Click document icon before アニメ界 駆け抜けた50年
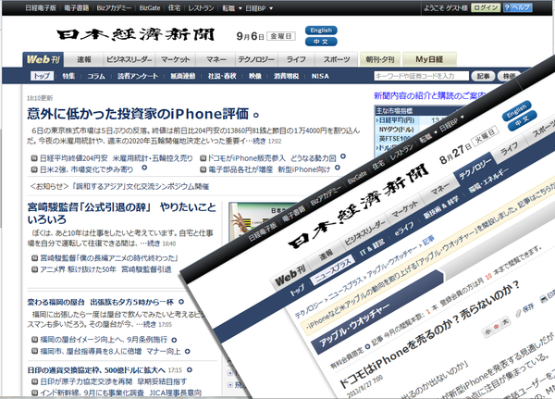 click(34, 269)
